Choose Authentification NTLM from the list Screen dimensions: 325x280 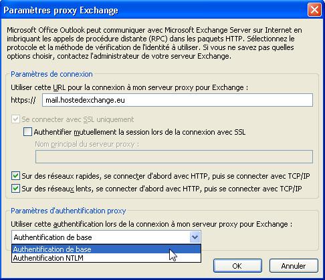coord(106,258)
